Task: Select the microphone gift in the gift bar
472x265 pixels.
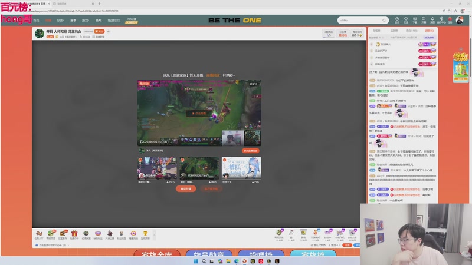Action: (291, 234)
